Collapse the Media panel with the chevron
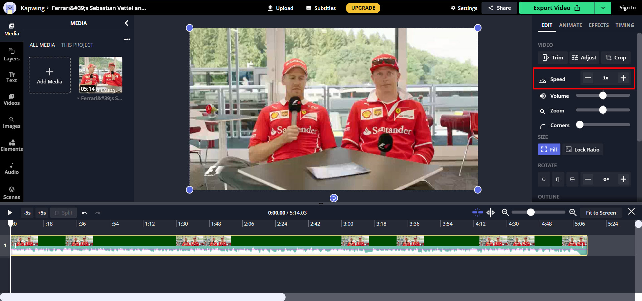The height and width of the screenshot is (301, 642). tap(126, 23)
